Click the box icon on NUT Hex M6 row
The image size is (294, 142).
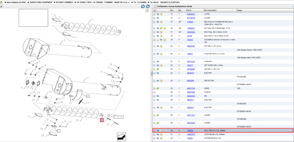point(164,28)
